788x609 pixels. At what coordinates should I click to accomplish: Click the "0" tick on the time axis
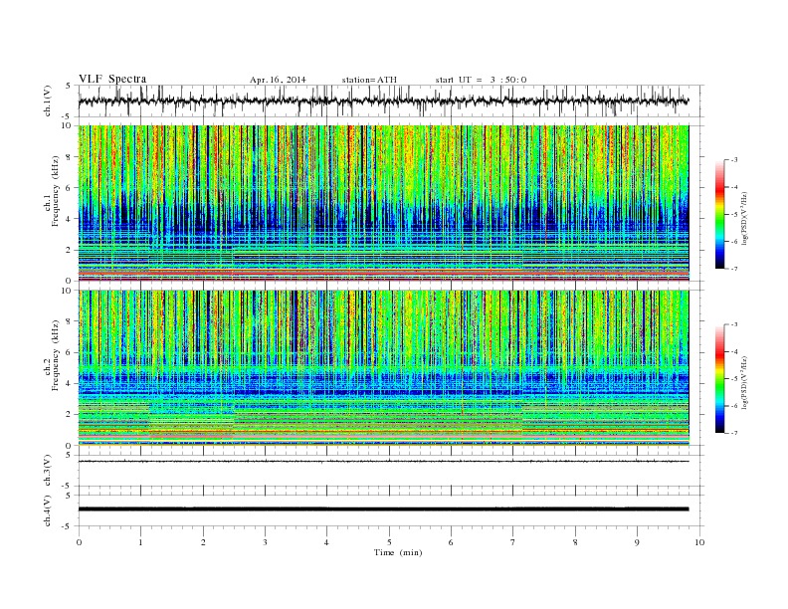[x=79, y=542]
